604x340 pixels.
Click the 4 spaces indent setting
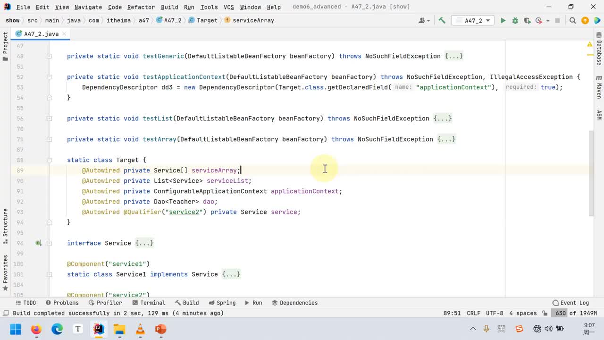[523, 313]
